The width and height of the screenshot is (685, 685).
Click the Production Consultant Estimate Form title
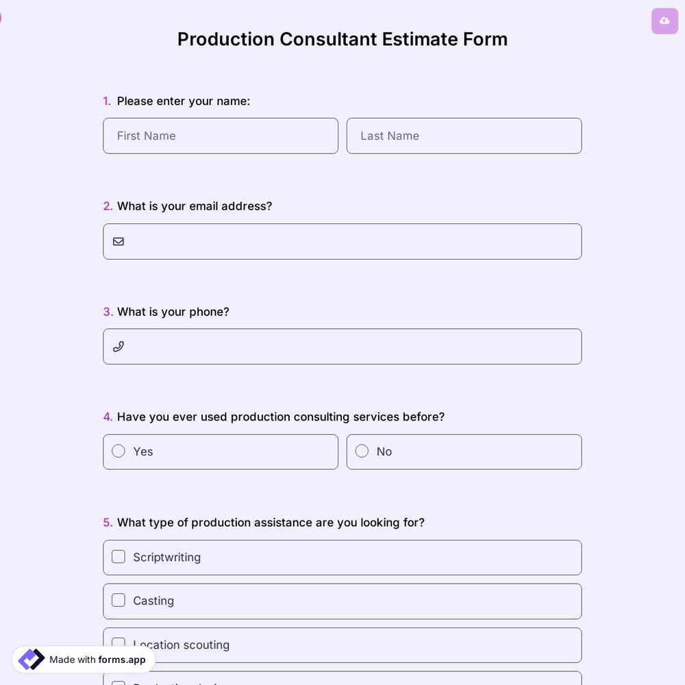(x=342, y=38)
